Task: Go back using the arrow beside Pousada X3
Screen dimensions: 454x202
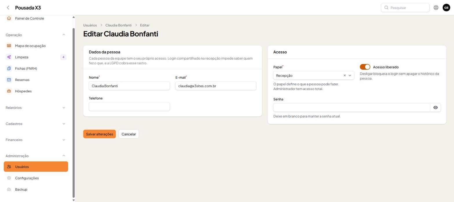Action: click(x=8, y=8)
